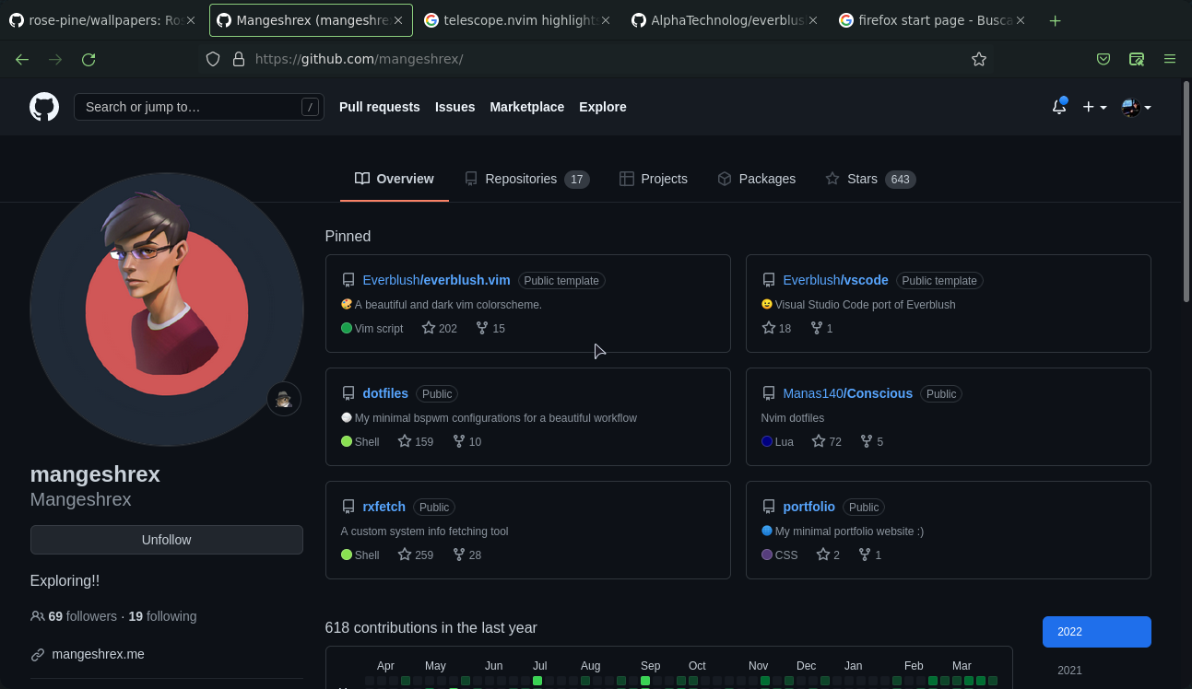Open Firefox Pocket save icon
This screenshot has width=1192, height=689.
1103,59
